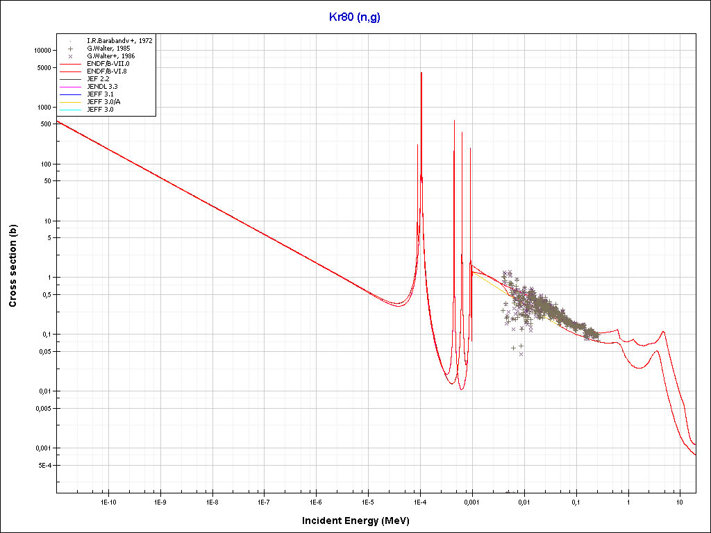
Task: Click the plus marker for G.Walter, 1985
Action: tap(70, 49)
